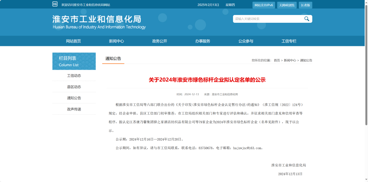Open 公众参与 navigation item
The width and height of the screenshot is (368, 182).
point(246,41)
